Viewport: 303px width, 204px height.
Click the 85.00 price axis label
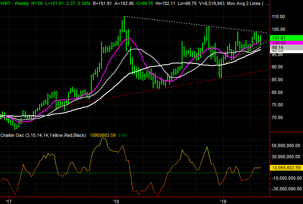(x=277, y=80)
